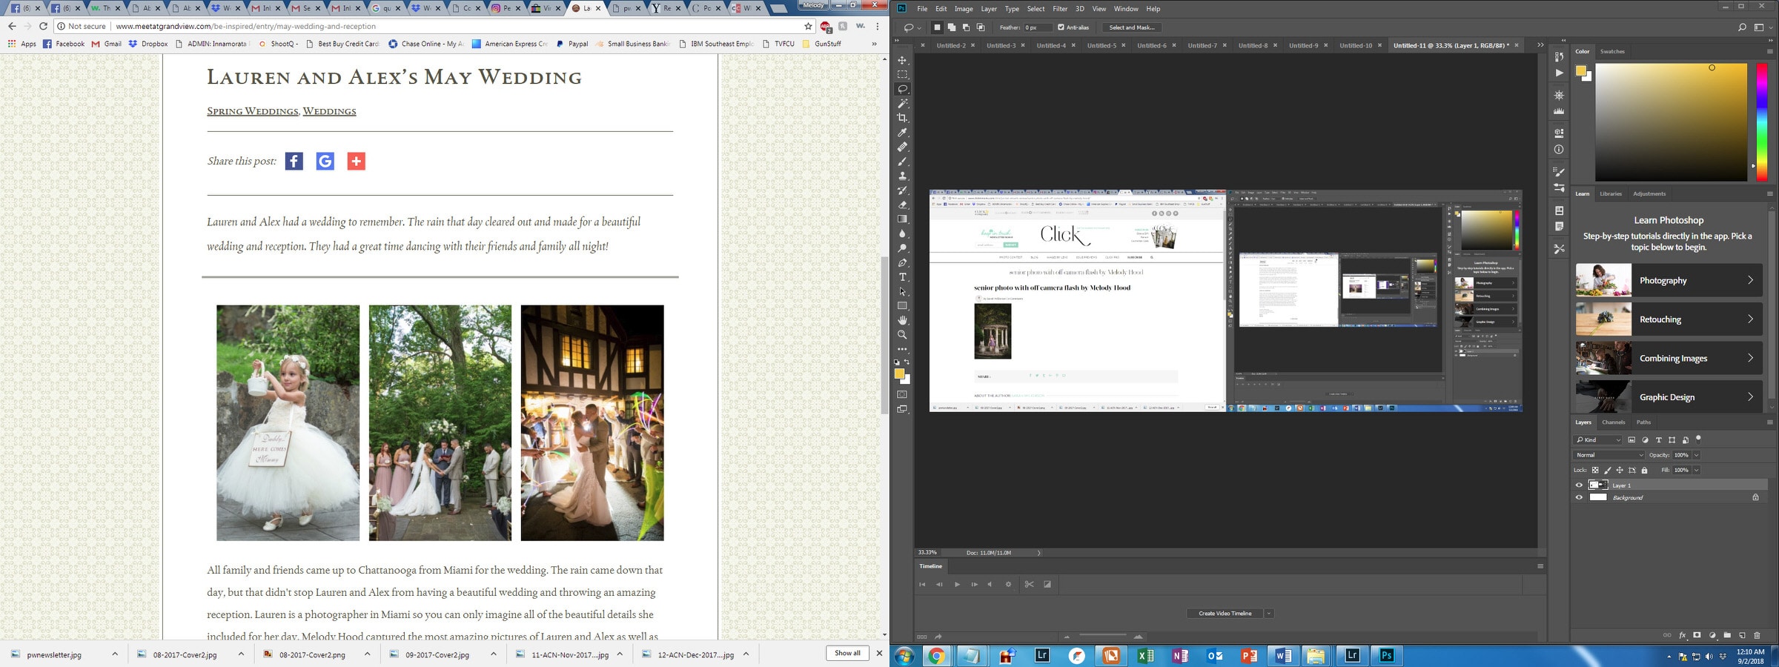Activate the Hand tool
This screenshot has width=1779, height=667.
pyautogui.click(x=902, y=320)
